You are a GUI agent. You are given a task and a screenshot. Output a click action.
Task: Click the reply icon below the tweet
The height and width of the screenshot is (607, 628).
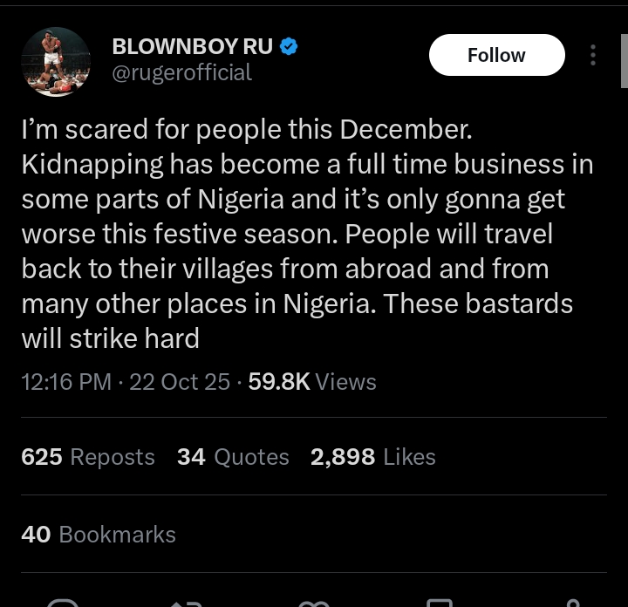[x=63, y=603]
